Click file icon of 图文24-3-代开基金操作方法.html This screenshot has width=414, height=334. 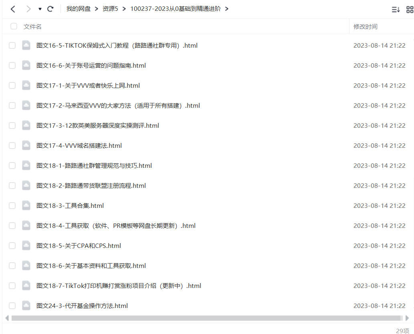pyautogui.click(x=26, y=306)
